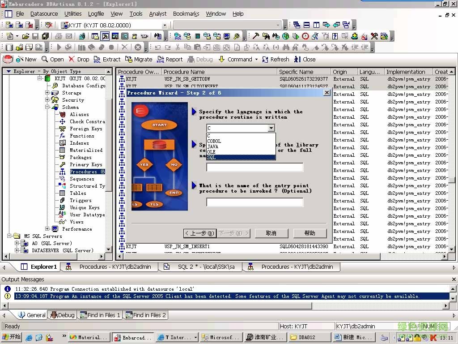Open the language combo box arrow
Image resolution: width=458 pixels, height=344 pixels.
(271, 128)
